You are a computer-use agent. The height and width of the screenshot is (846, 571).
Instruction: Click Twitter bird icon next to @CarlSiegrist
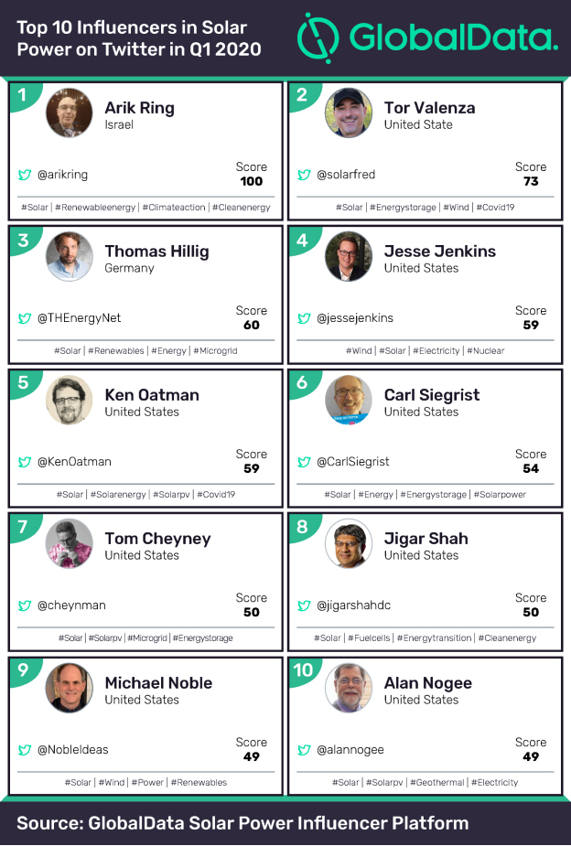tap(305, 462)
